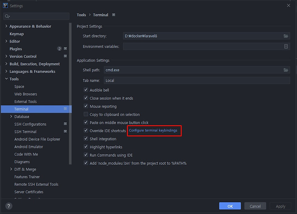This screenshot has height=214, width=297.
Task: Click the settings search box
Action: pos(36,16)
